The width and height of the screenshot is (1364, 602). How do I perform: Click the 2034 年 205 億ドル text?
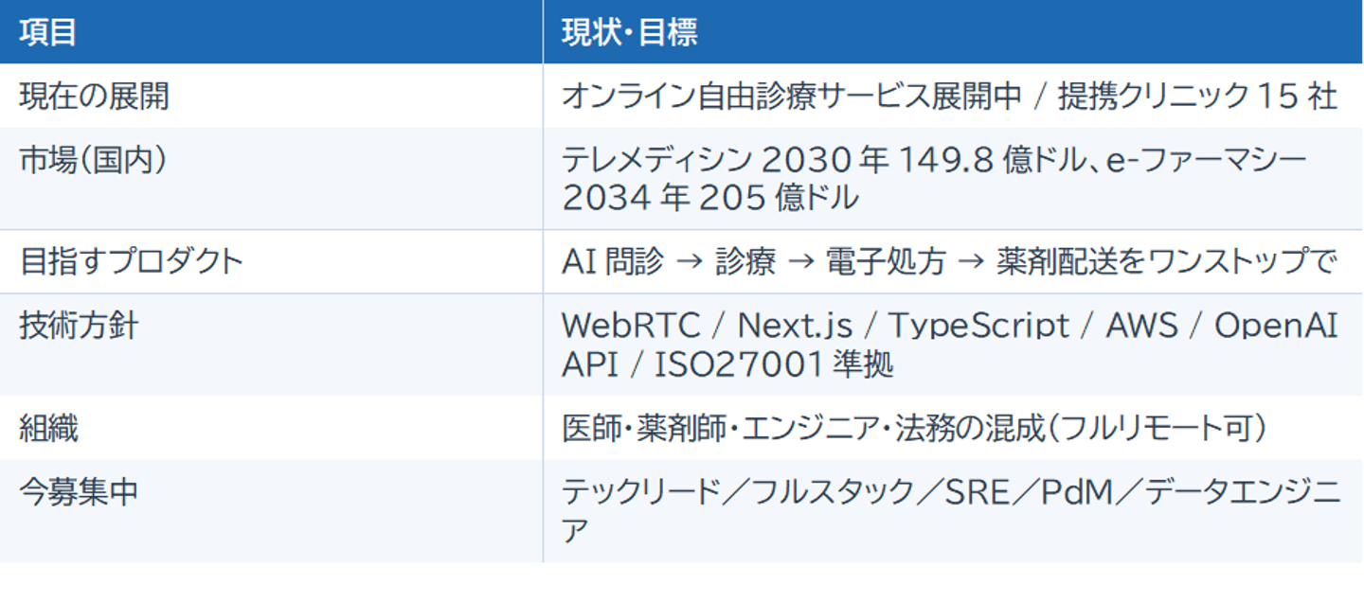click(x=710, y=198)
